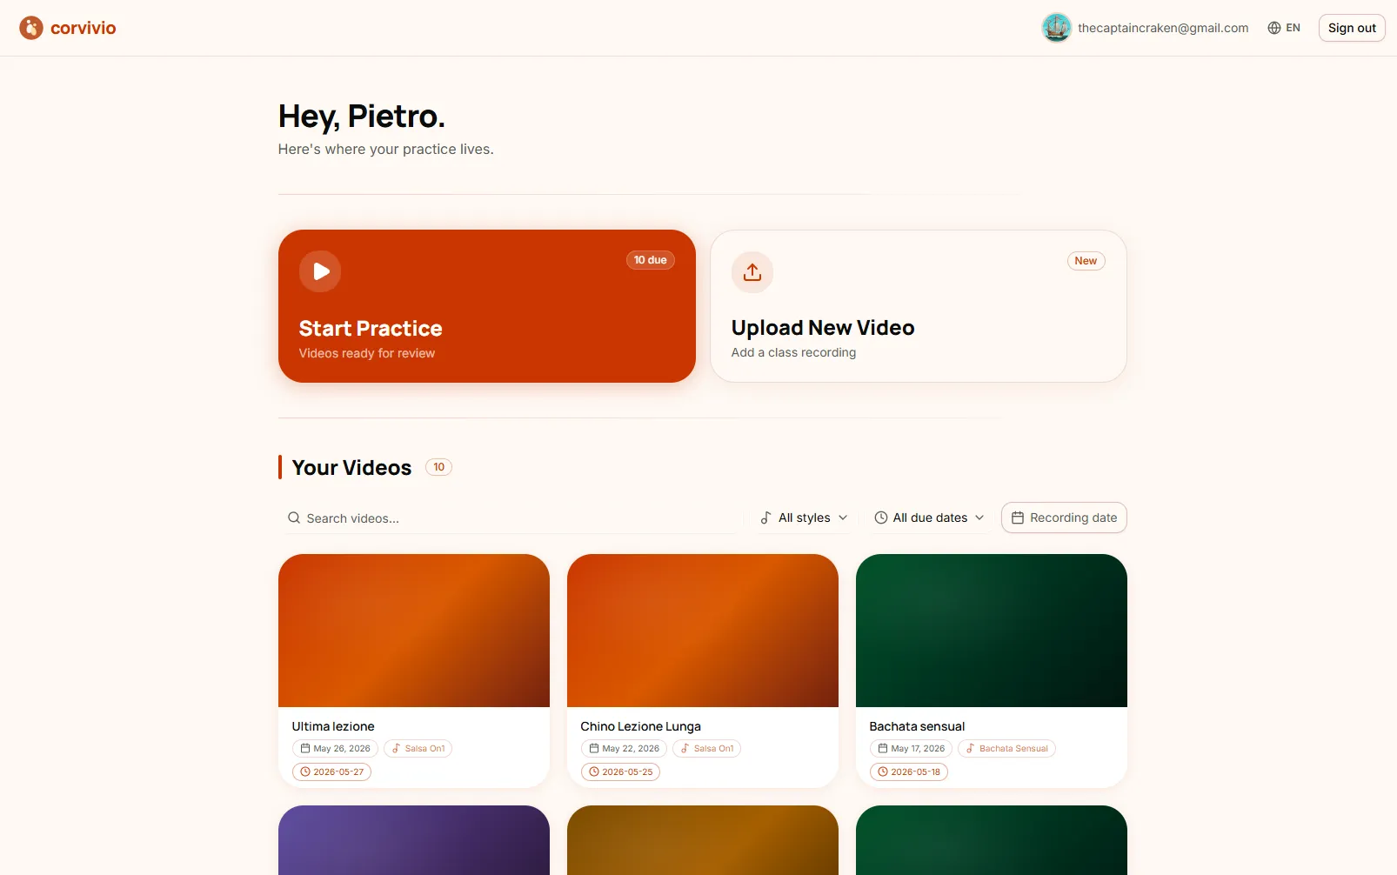Click the calendar icon in Recording date
This screenshot has width=1397, height=875.
[1018, 518]
